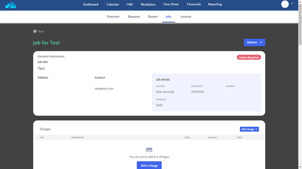
Task: Click the Back arrow icon
Action: coord(35,31)
